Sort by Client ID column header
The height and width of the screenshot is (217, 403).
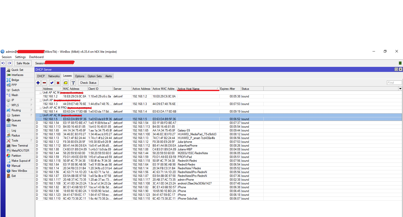tap(100, 89)
